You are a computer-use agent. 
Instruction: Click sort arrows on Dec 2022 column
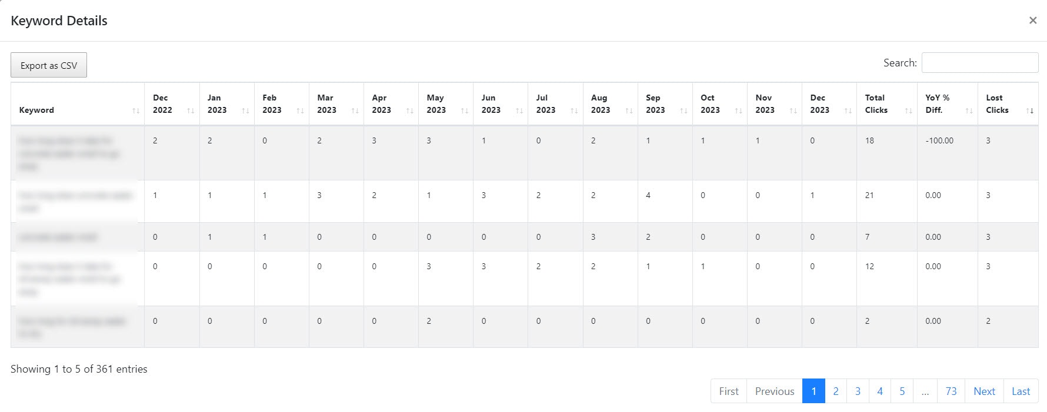(191, 110)
